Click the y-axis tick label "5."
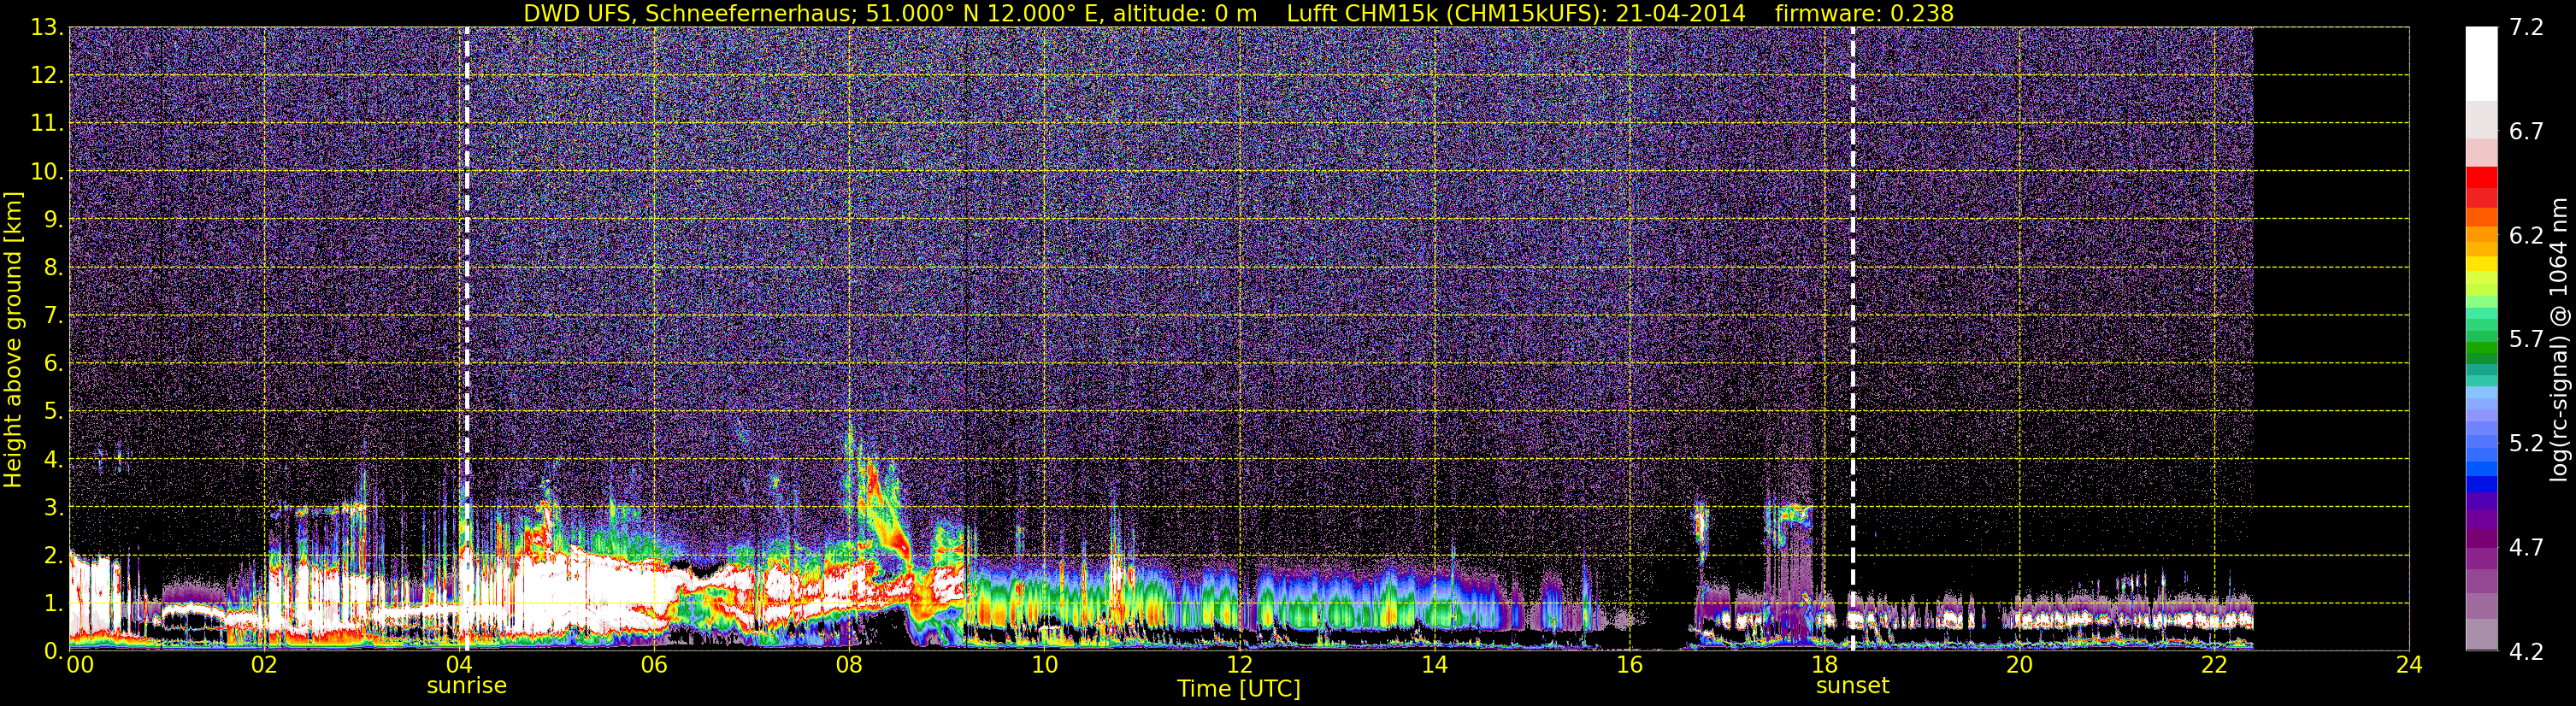This screenshot has height=706, width=2576. 52,412
